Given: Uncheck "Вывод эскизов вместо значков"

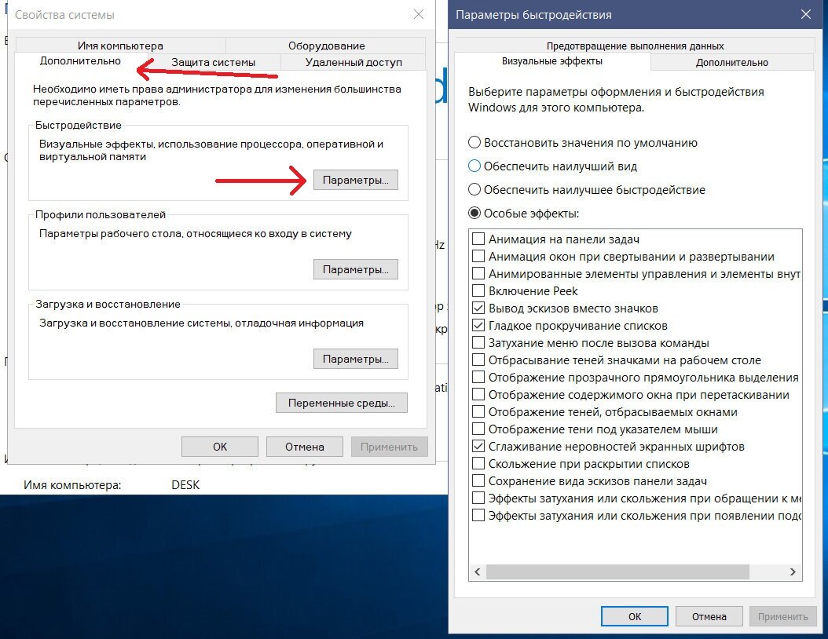Looking at the screenshot, I should tap(478, 308).
